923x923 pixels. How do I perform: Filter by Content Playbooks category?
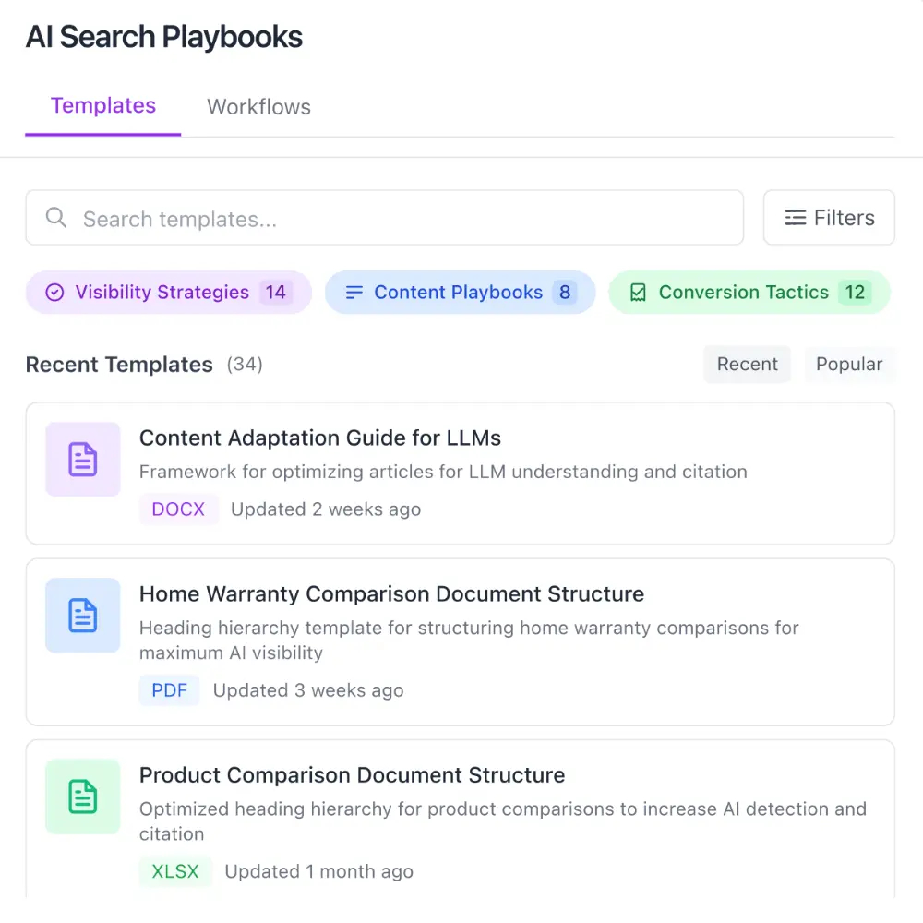tap(460, 293)
